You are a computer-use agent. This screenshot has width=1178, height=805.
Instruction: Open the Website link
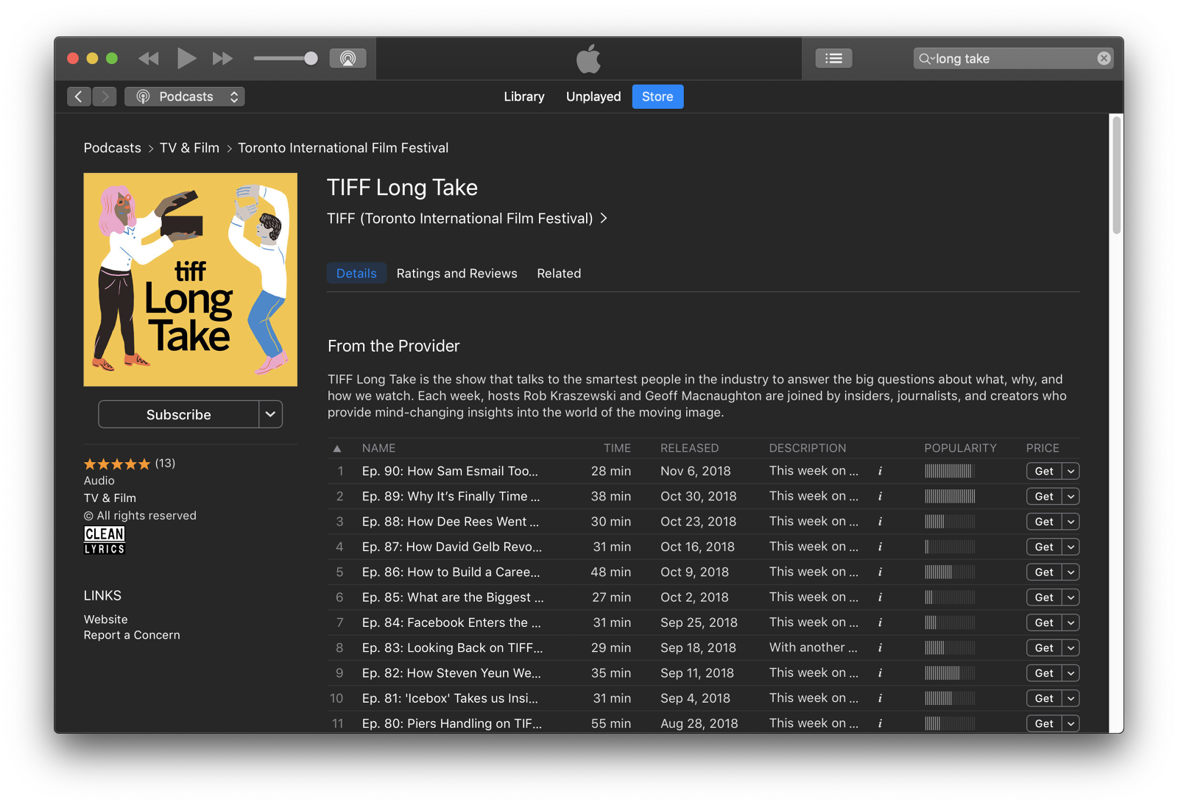pyautogui.click(x=105, y=620)
